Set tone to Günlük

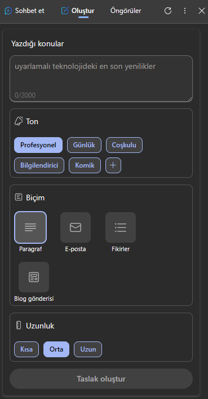[x=84, y=145]
